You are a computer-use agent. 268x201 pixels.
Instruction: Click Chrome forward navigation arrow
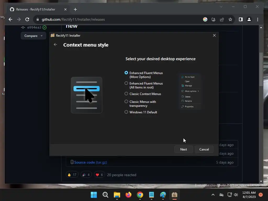click(19, 19)
